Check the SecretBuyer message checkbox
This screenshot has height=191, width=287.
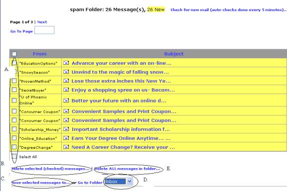(14, 90)
